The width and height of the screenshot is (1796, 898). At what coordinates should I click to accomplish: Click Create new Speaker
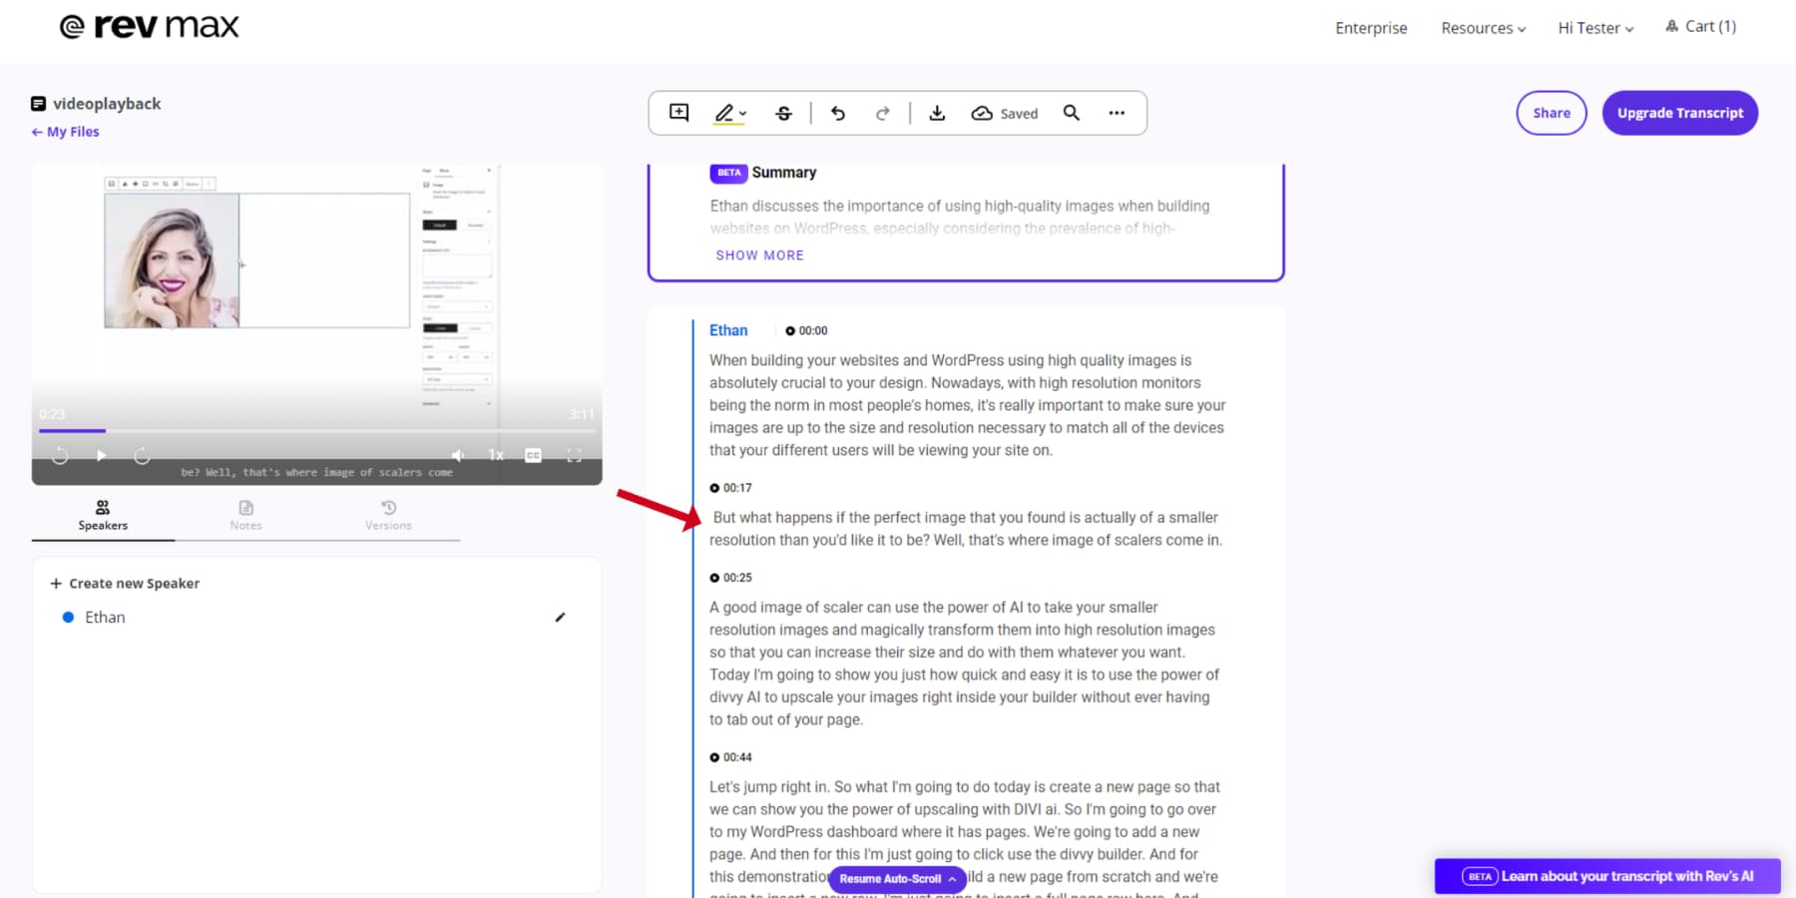(125, 584)
